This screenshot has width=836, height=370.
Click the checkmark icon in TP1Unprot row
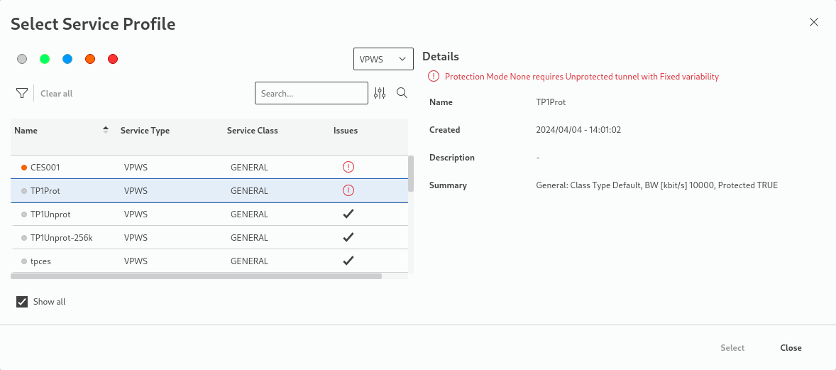pyautogui.click(x=348, y=214)
